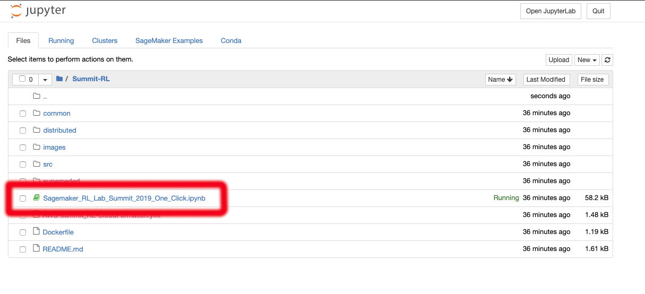The width and height of the screenshot is (645, 294).
Task: Refresh the notebook file list
Action: 608,60
